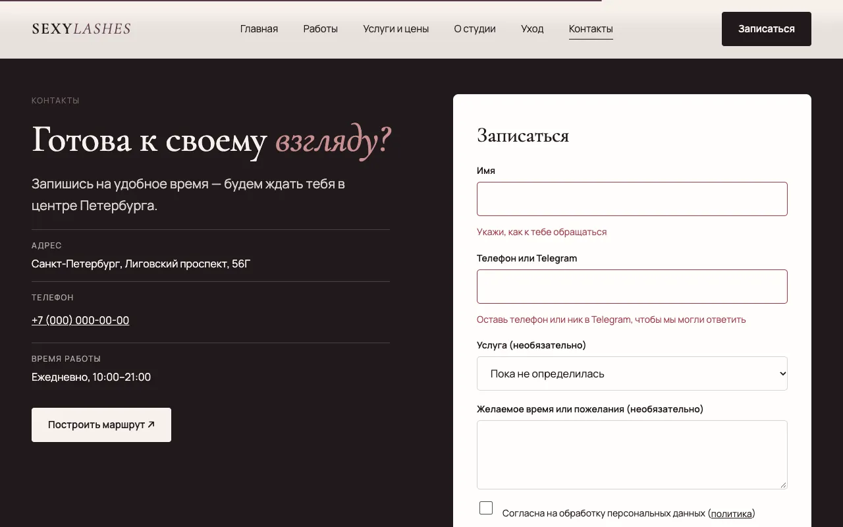This screenshot has height=527, width=843.
Task: Click the Построить маршрут button
Action: pyautogui.click(x=101, y=425)
